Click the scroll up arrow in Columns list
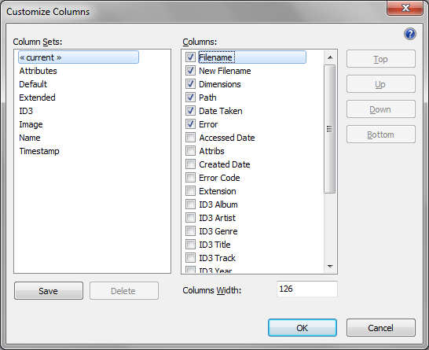429x350 pixels. pos(330,57)
